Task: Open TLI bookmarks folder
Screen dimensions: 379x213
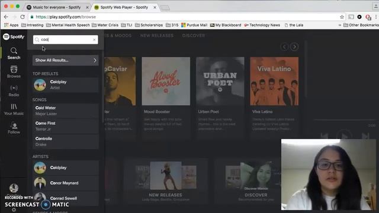Action: [x=127, y=25]
